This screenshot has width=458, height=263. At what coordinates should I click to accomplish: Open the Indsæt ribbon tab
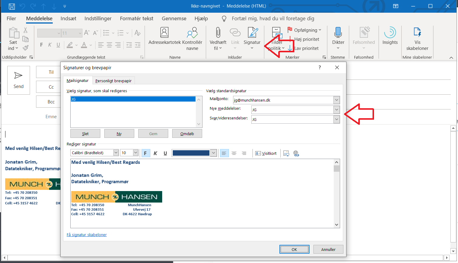click(x=68, y=18)
